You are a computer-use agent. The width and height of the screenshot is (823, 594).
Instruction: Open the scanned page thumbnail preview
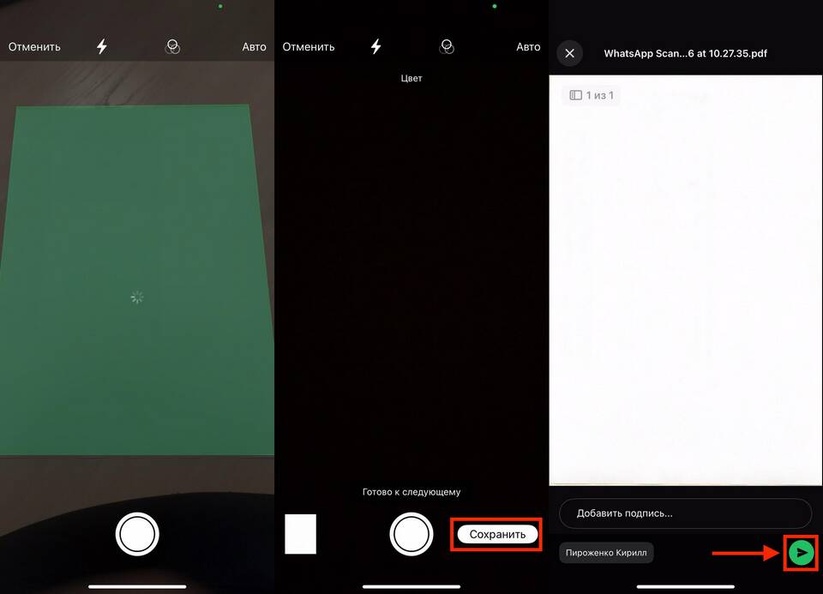coord(300,534)
